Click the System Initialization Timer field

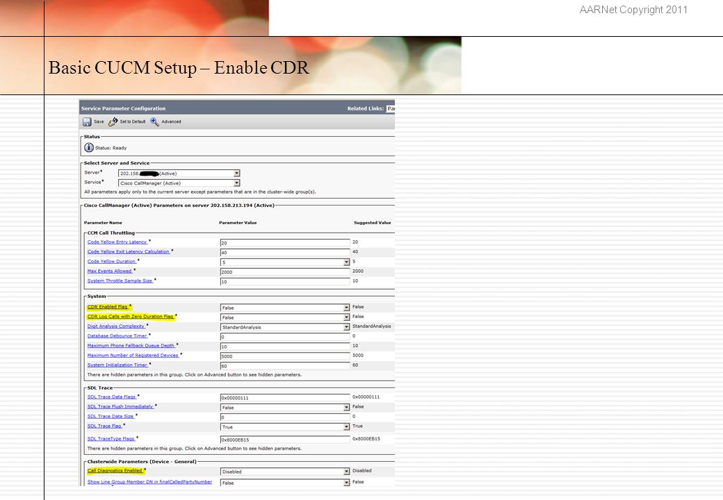[x=285, y=365]
